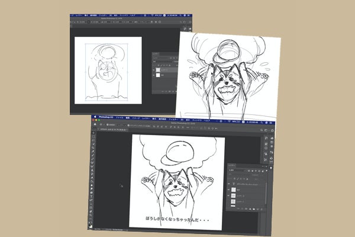Click the Apple menu in the bottom menu bar

click(x=94, y=118)
